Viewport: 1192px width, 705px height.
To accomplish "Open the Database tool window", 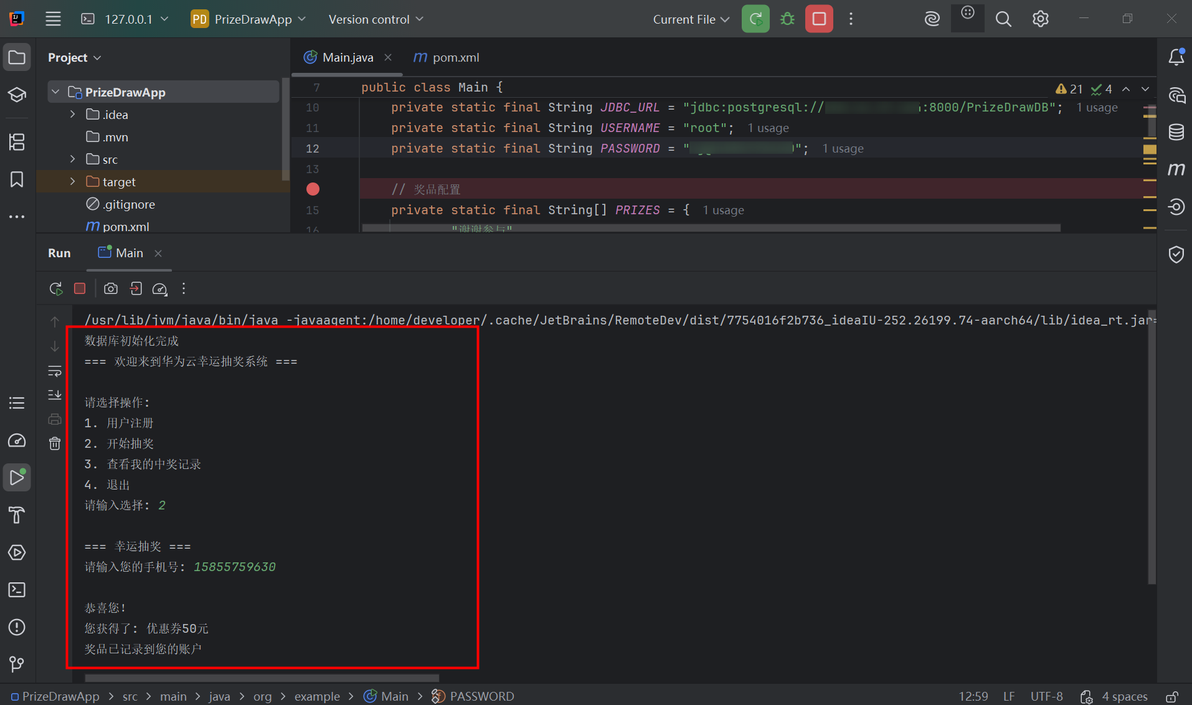I will [x=1176, y=132].
